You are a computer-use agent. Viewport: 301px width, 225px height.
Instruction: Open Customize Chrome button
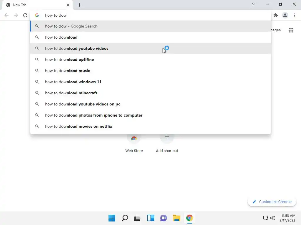point(272,202)
